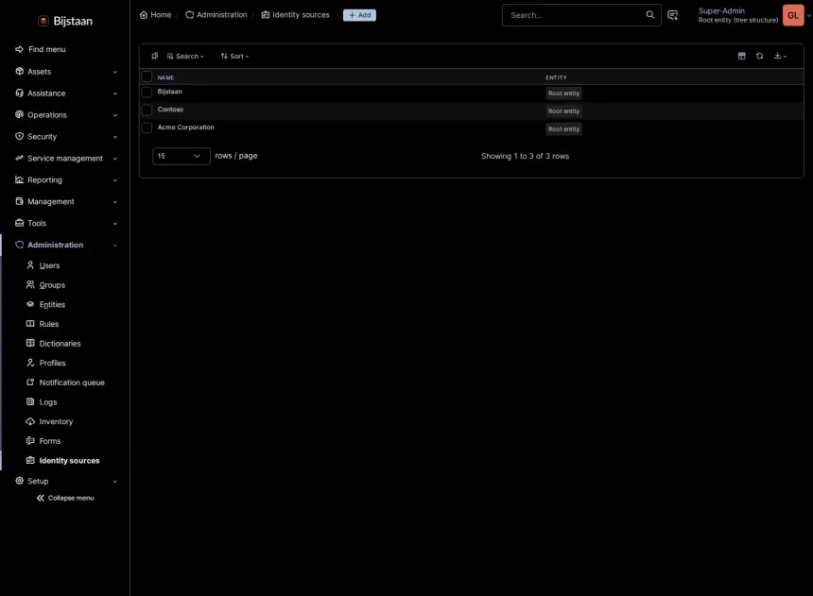Click the Add button
Viewport: 813px width, 596px height.
(x=359, y=15)
